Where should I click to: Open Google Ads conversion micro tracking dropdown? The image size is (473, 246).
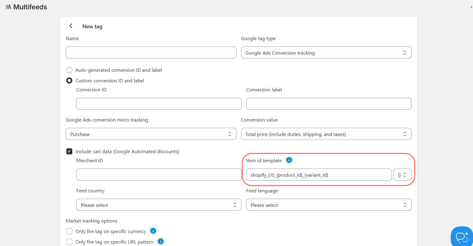point(151,134)
